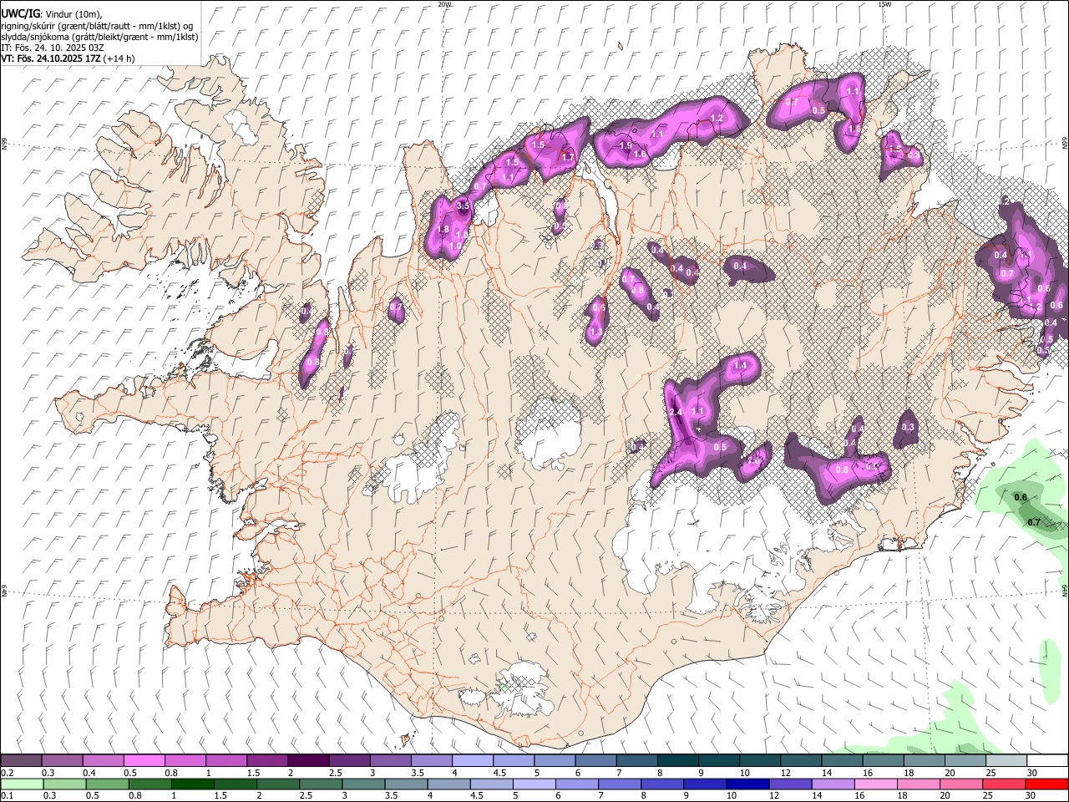Click the 2.4 snowfall value on the map
The width and height of the screenshot is (1069, 802).
coord(676,413)
